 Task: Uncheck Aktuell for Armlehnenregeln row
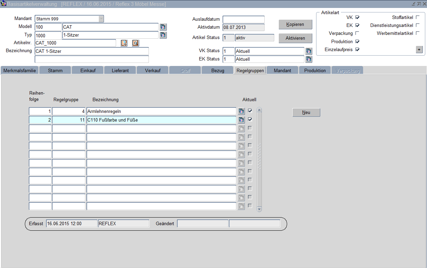tap(250, 111)
